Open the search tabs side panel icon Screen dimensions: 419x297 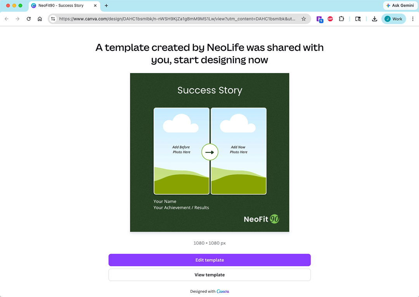pos(358,19)
